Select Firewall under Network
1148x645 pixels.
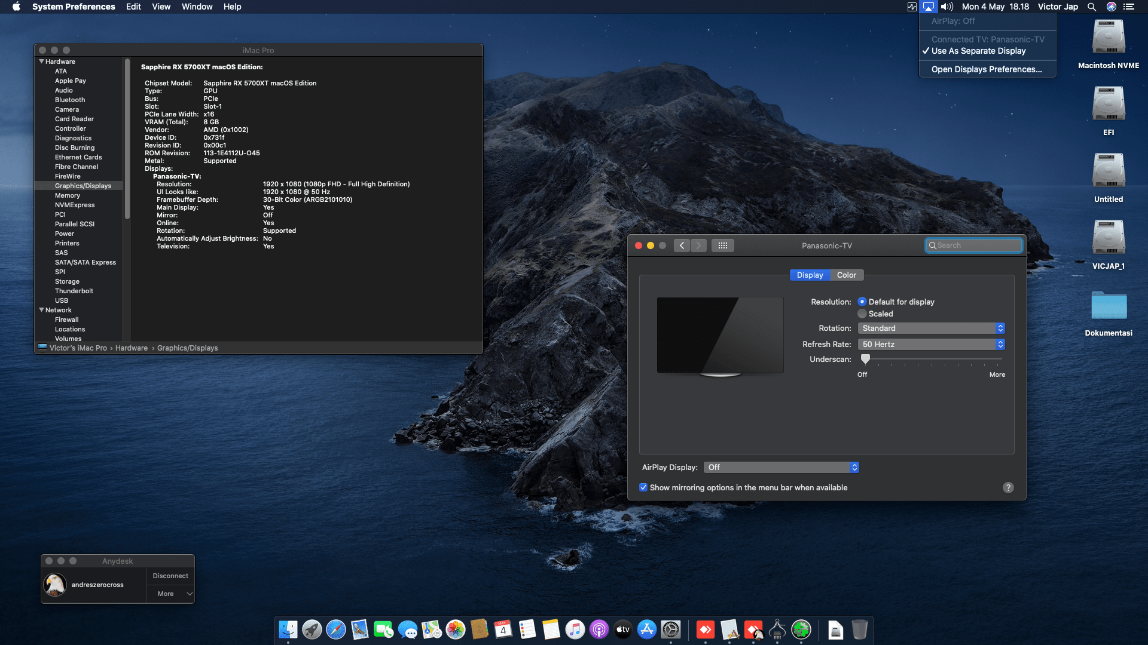pyautogui.click(x=66, y=320)
